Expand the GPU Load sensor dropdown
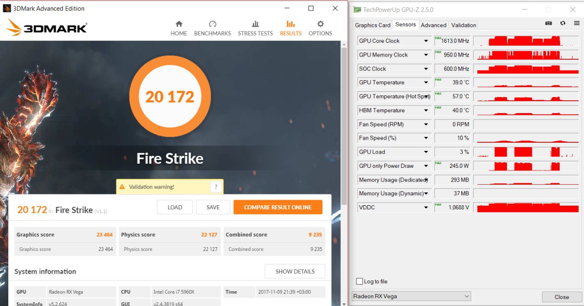The height and width of the screenshot is (306, 584). pos(426,152)
